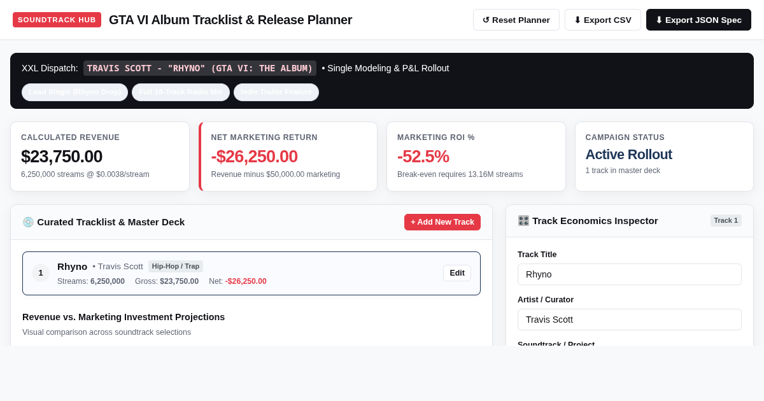This screenshot has width=764, height=401.
Task: Click the Marketing ROI value -52.5%
Action: click(423, 157)
